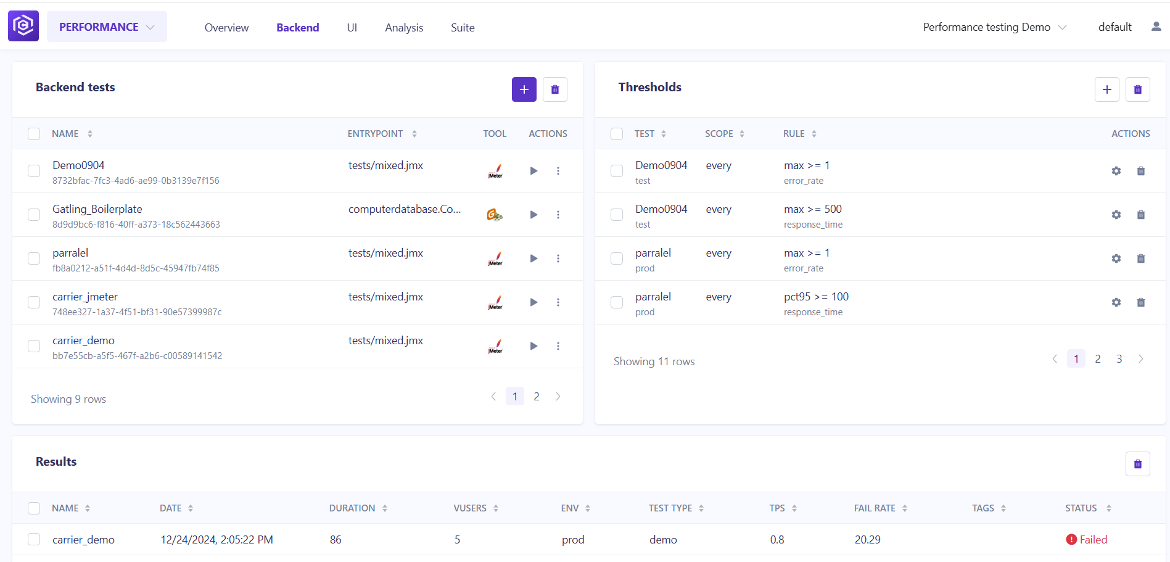Open more actions for carrier_jmeter test
1170x562 pixels.
558,302
